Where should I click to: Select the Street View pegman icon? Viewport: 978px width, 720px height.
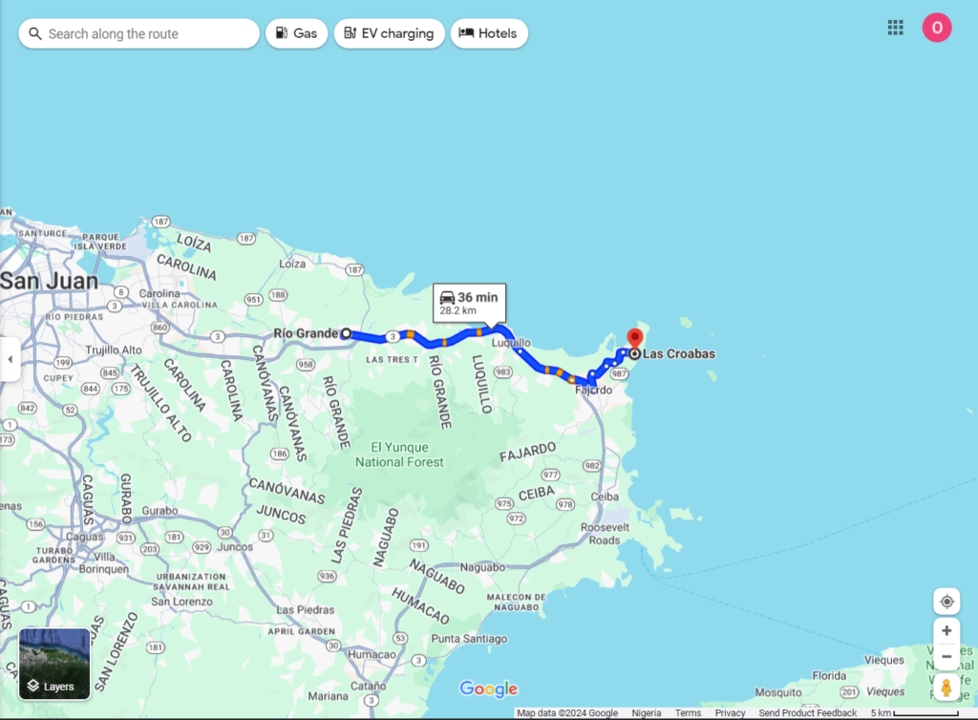[x=946, y=687]
